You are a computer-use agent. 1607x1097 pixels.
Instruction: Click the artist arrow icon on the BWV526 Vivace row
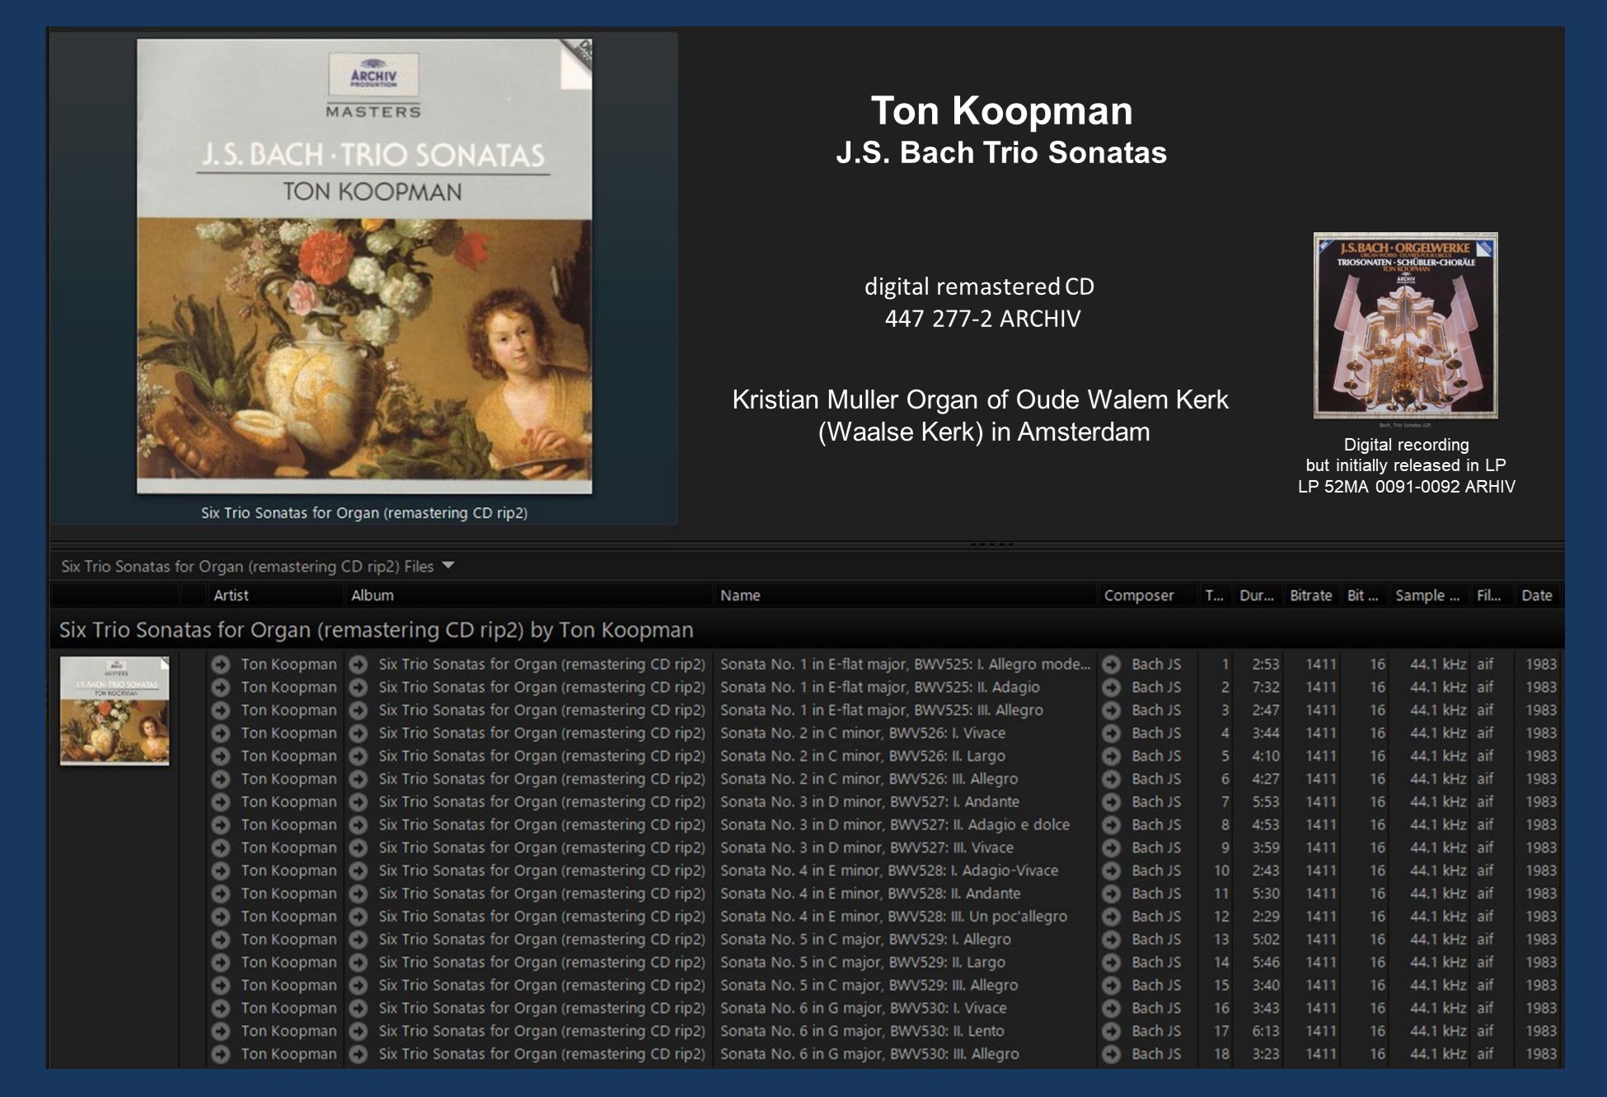click(221, 733)
